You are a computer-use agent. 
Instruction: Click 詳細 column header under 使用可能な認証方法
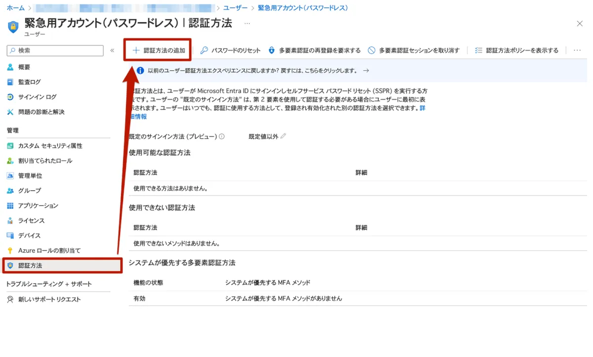click(x=361, y=173)
